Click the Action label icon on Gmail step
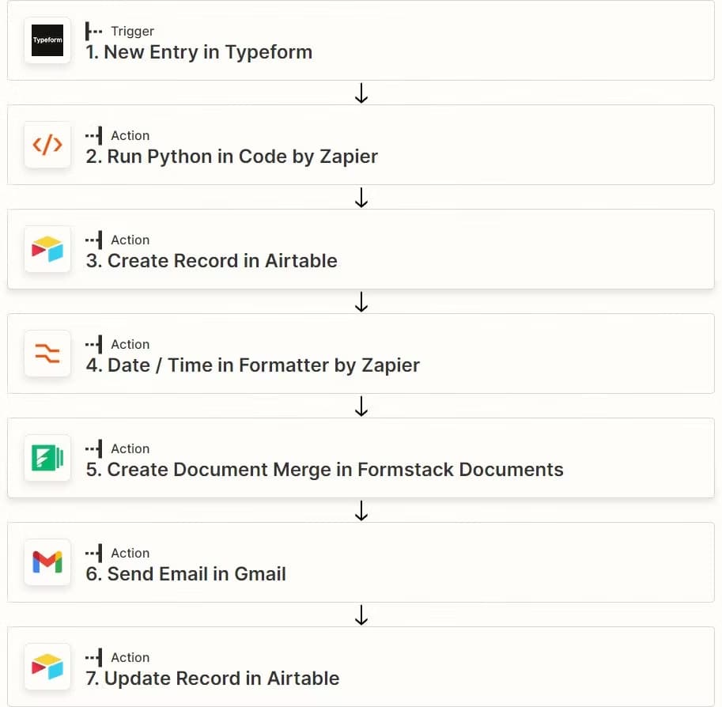The image size is (722, 707). (94, 554)
